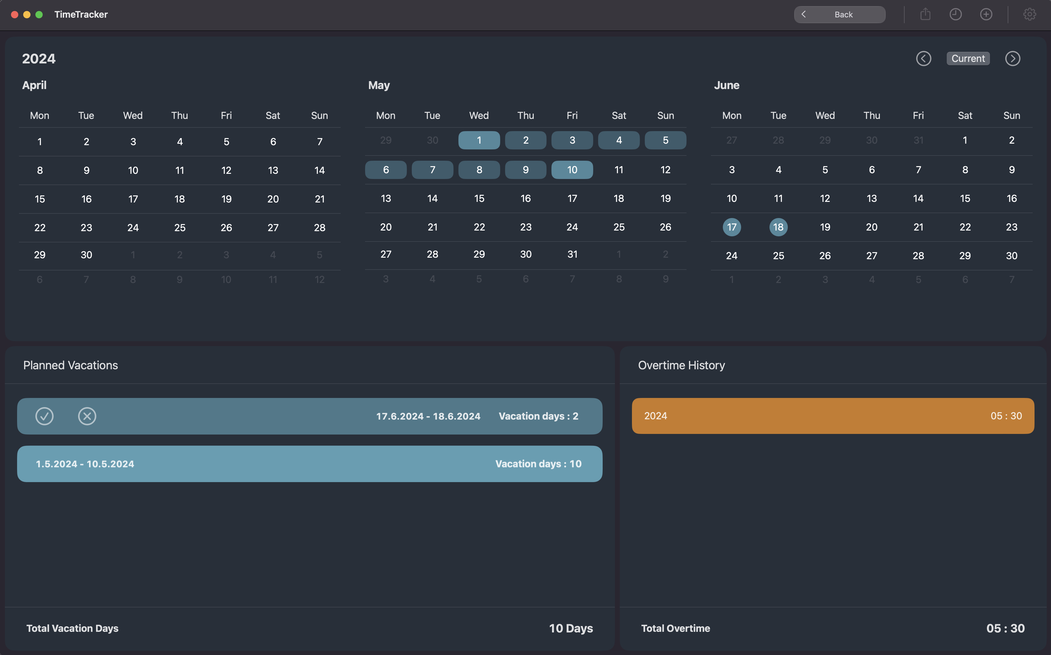Image resolution: width=1051 pixels, height=655 pixels.
Task: Click June 30 in the calendar
Action: tap(1012, 256)
